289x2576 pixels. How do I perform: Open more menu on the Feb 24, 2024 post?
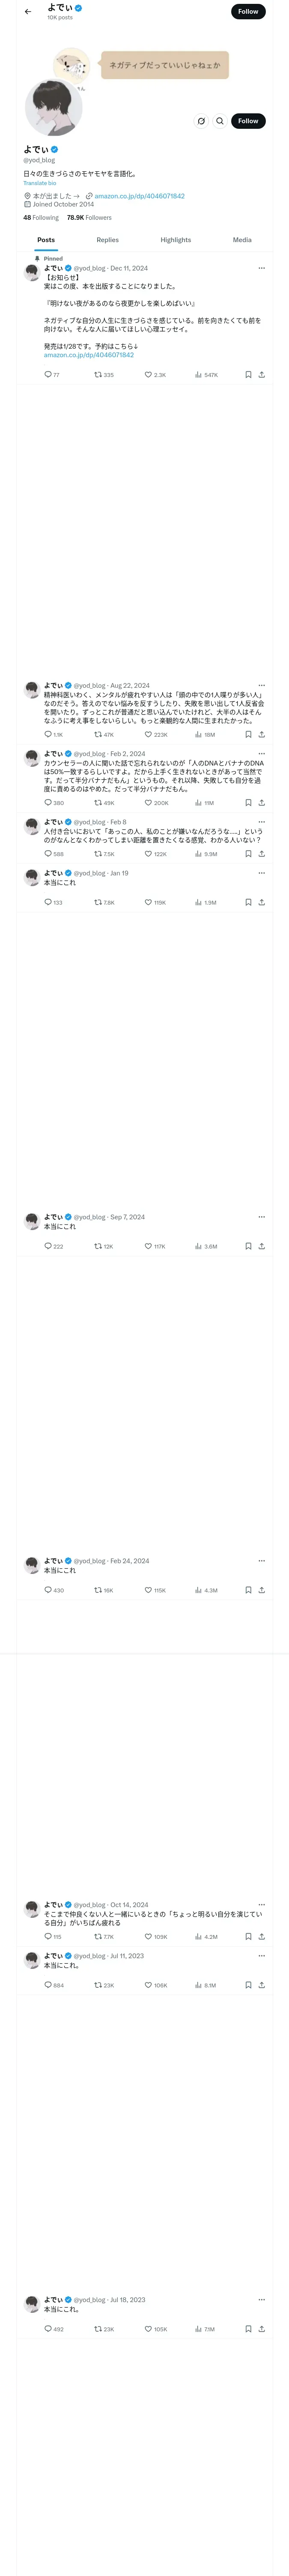click(x=261, y=1560)
